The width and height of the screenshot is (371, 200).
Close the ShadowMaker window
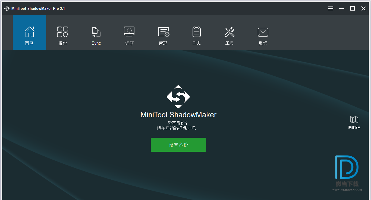pyautogui.click(x=363, y=8)
